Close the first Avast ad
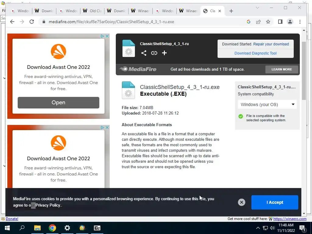The width and height of the screenshot is (312, 234). [107, 36]
